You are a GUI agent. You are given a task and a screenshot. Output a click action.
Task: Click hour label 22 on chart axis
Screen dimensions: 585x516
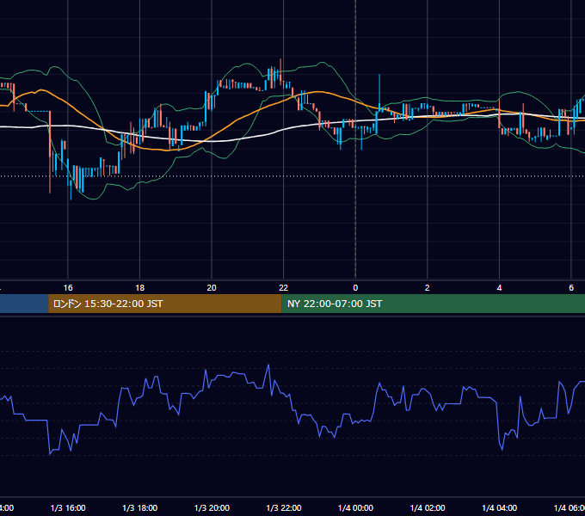[284, 287]
